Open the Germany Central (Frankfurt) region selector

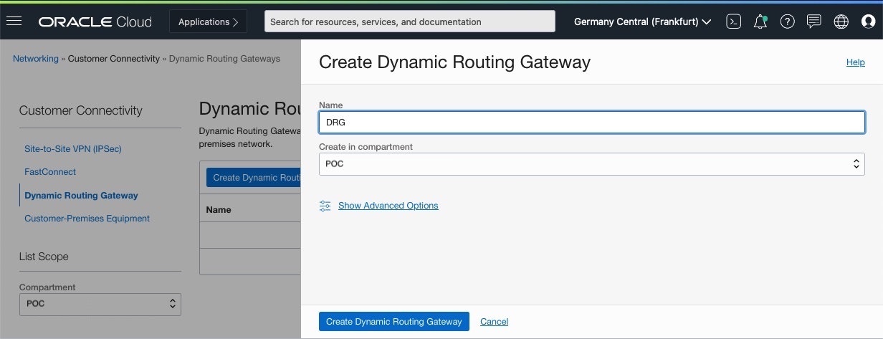point(642,22)
